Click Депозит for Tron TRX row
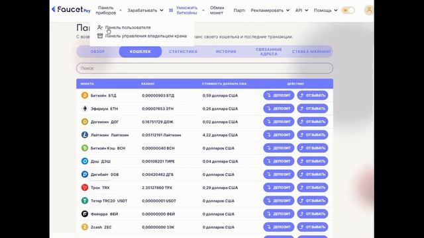 pos(278,187)
